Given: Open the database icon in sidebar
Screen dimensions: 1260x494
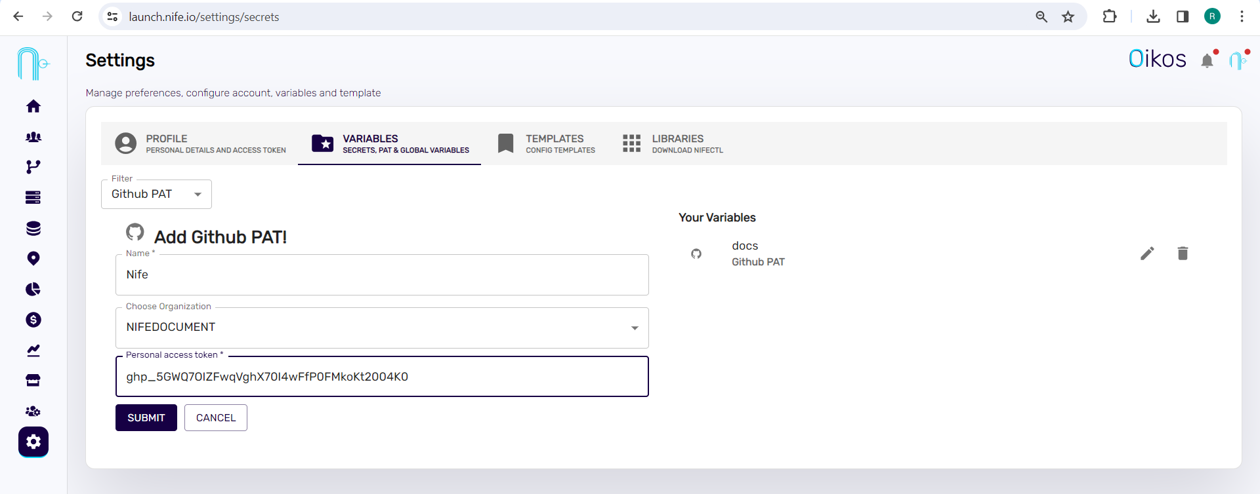Looking at the screenshot, I should click(33, 228).
